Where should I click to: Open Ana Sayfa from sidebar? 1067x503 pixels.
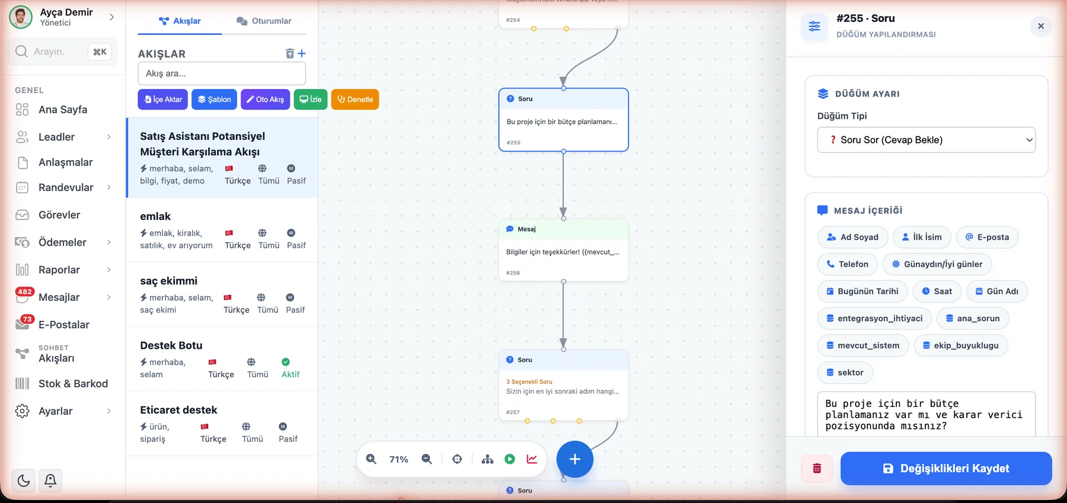(63, 110)
